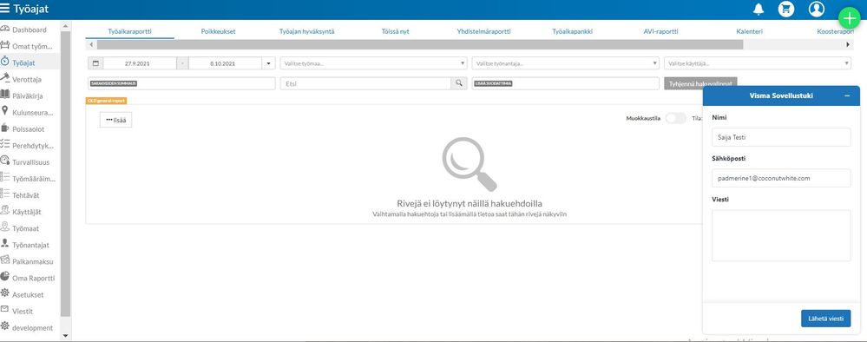Click the Dashboard sidebar icon
The height and width of the screenshot is (342, 867).
[x=5, y=29]
